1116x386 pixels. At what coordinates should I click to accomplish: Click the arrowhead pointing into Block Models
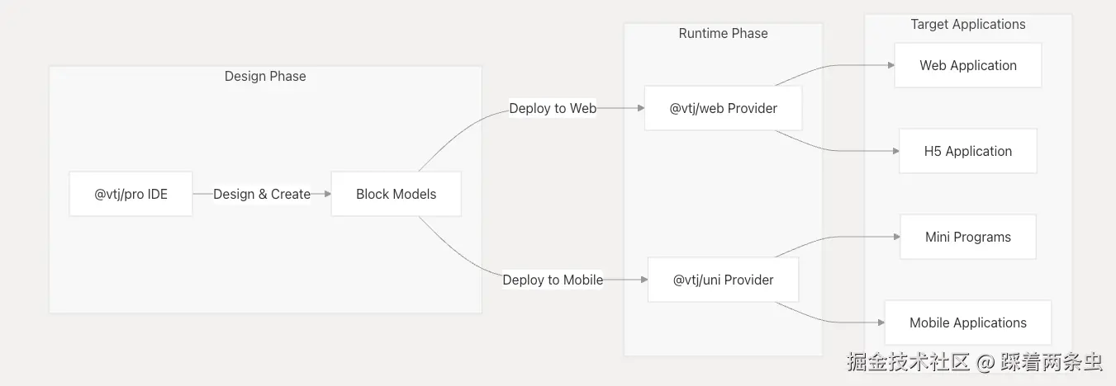326,194
